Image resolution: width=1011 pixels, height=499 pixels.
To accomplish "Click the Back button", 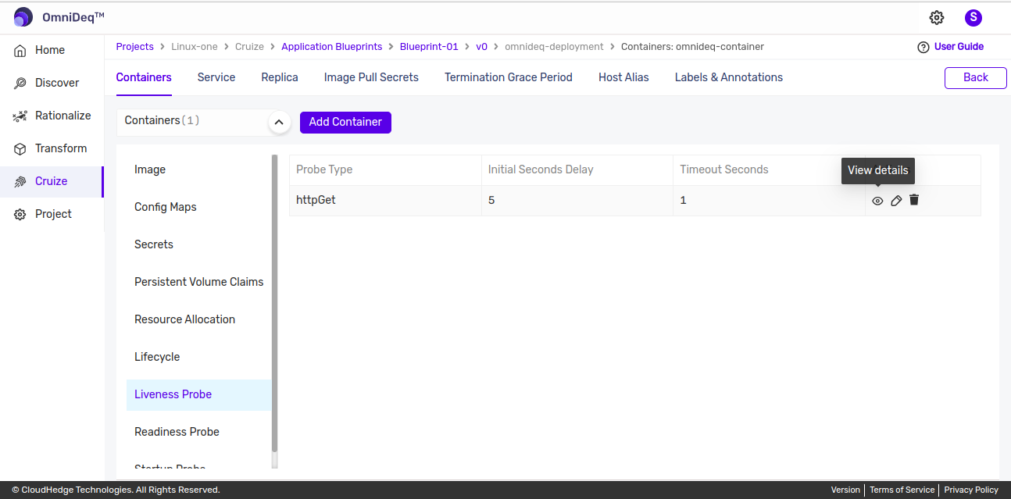I will [x=975, y=77].
